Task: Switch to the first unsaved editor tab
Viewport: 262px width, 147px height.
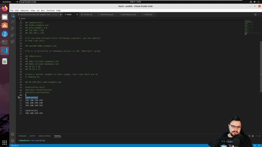Action: [x=39, y=15]
